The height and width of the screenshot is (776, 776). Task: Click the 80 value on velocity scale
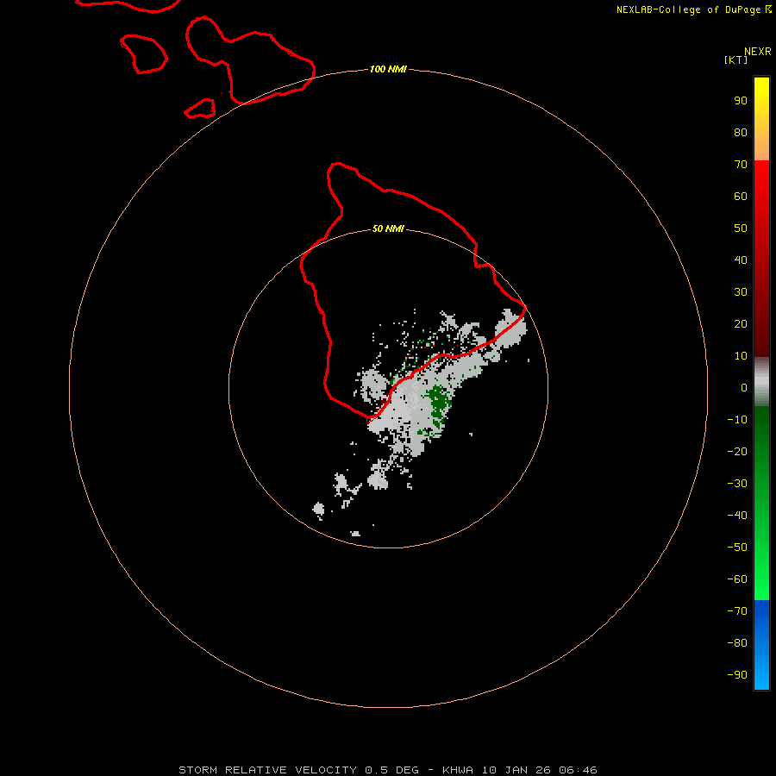click(741, 133)
